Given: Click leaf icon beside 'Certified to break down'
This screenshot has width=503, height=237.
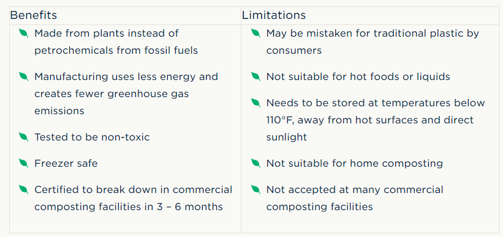Looking at the screenshot, I should 23,189.
